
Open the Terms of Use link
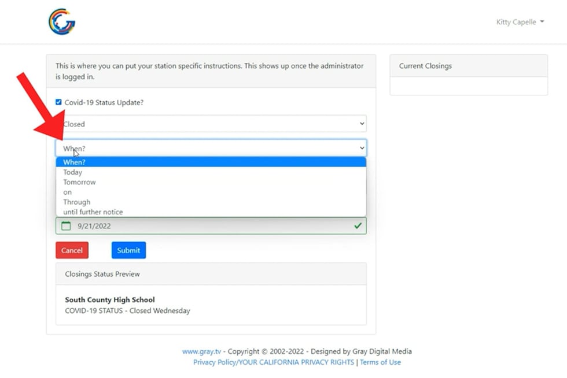pyautogui.click(x=380, y=362)
